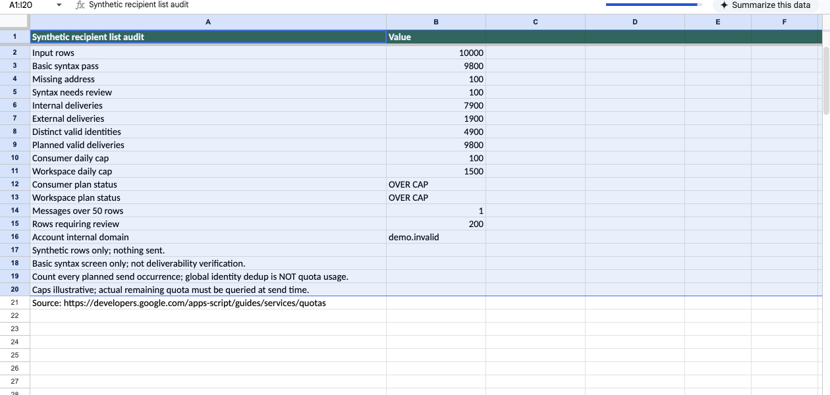The height and width of the screenshot is (395, 830).
Task: Select column F header
Action: (785, 22)
